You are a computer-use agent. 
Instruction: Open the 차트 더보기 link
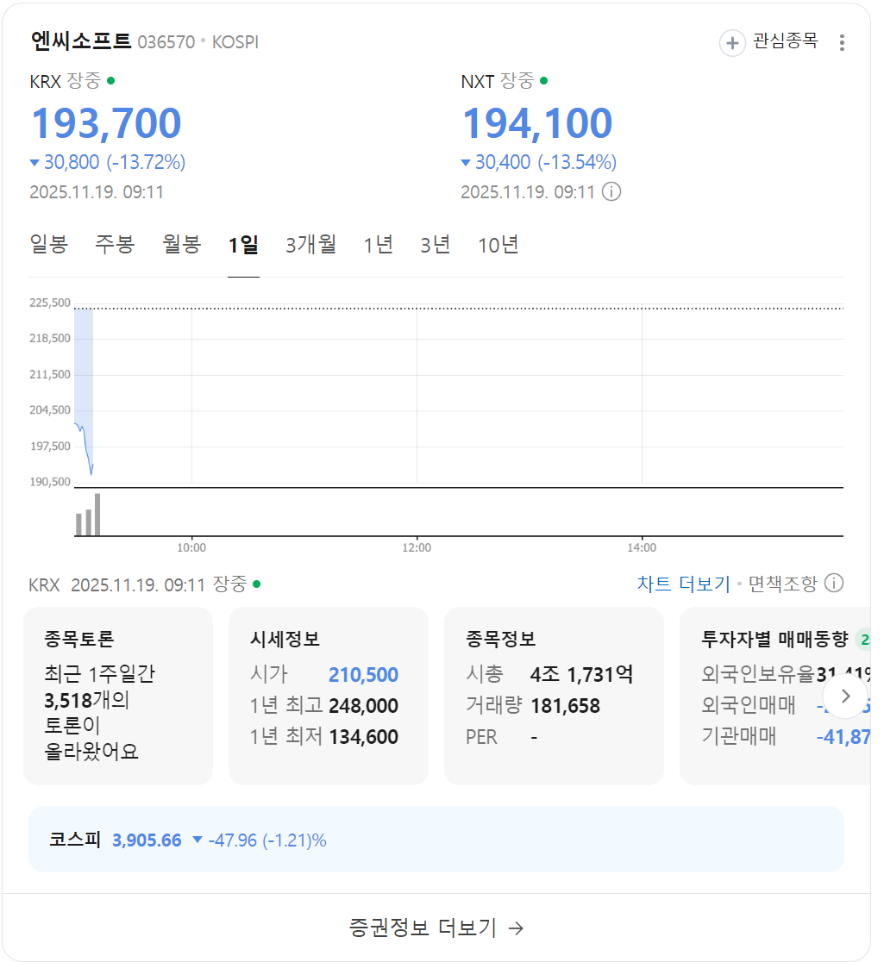click(x=683, y=584)
